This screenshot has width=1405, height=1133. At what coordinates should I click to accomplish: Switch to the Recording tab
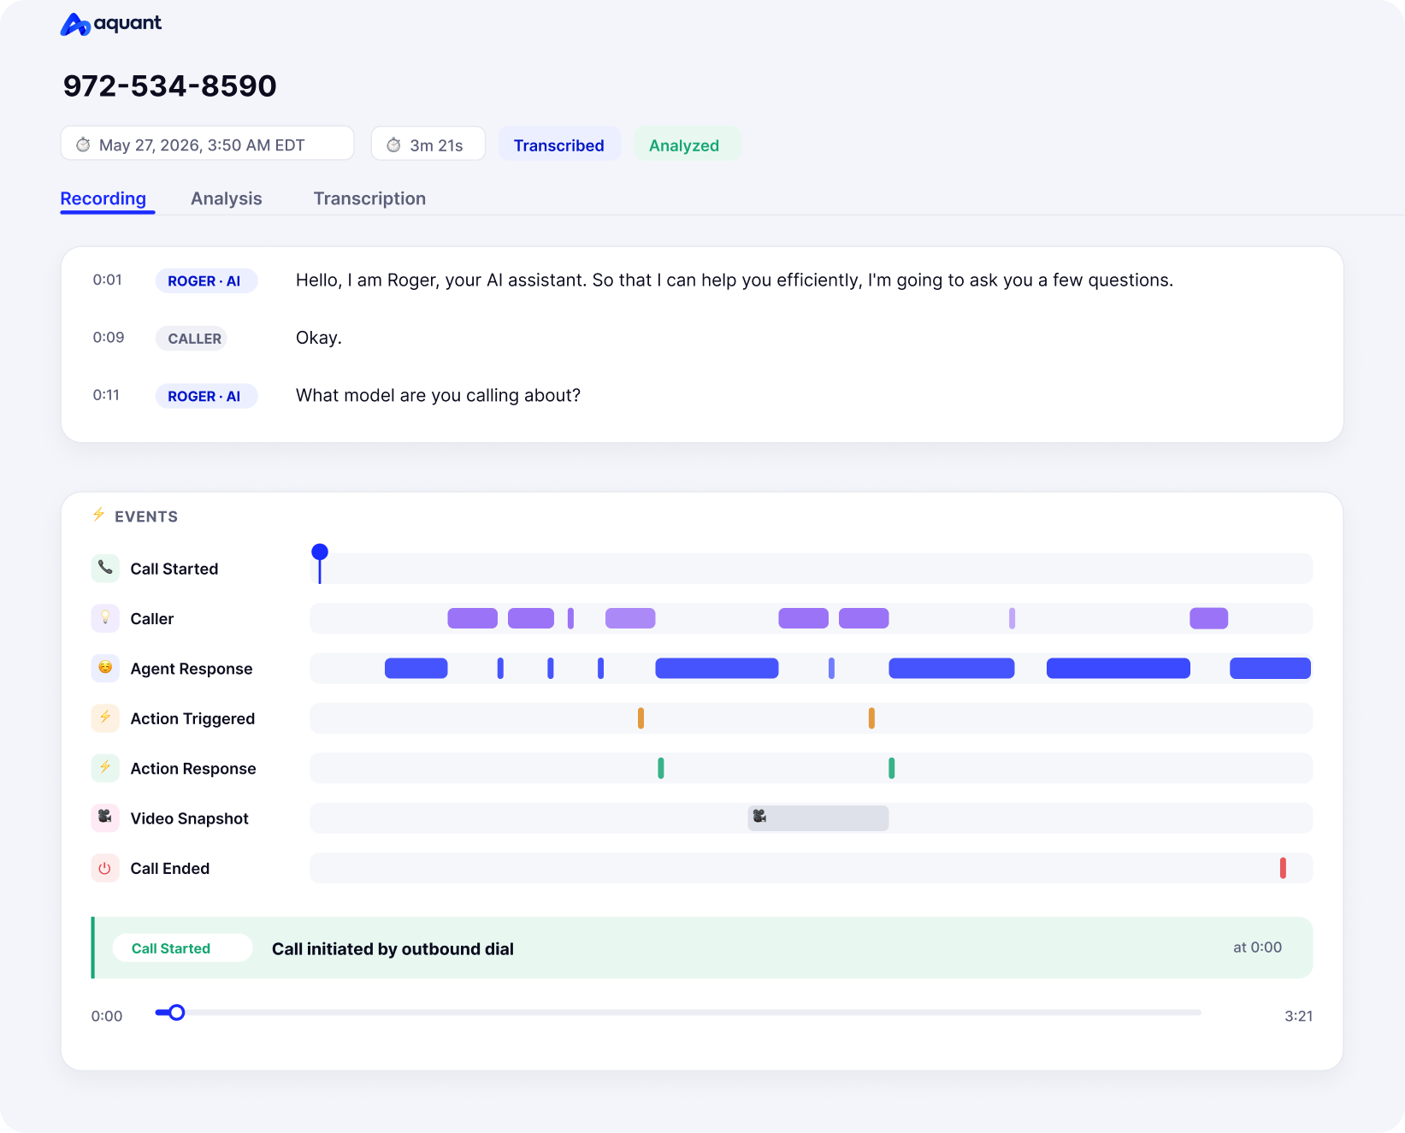[103, 198]
